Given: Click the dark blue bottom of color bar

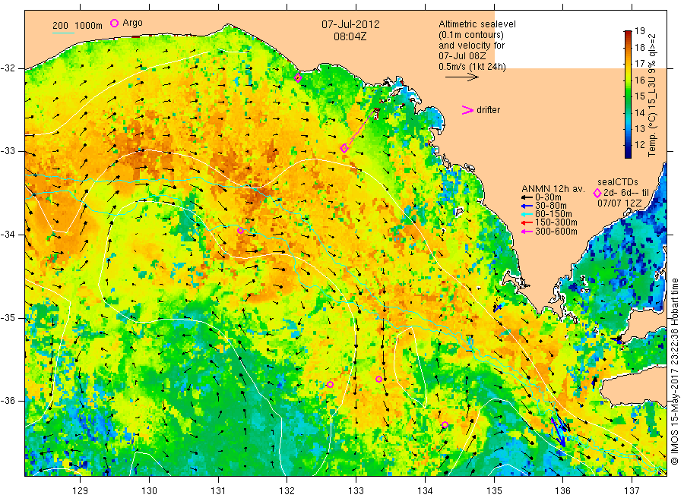Looking at the screenshot, I should (628, 153).
